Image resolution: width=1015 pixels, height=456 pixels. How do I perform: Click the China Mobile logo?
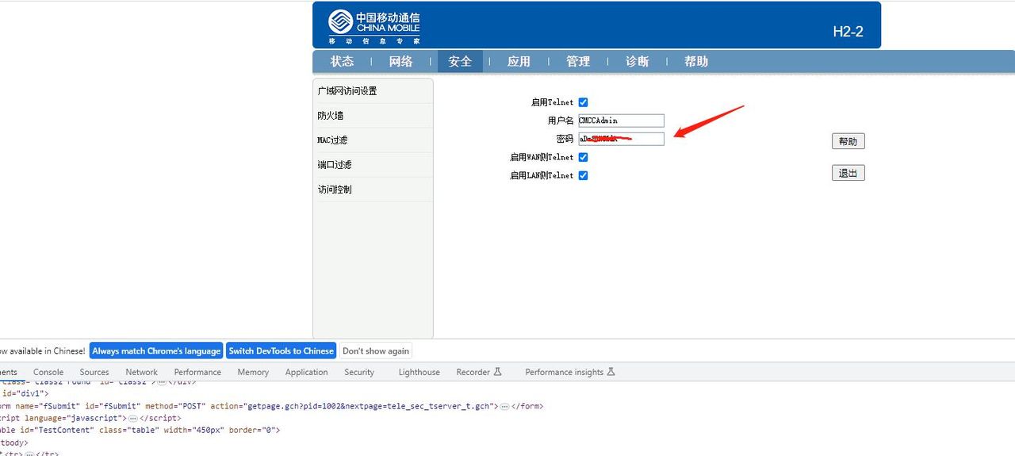(374, 26)
